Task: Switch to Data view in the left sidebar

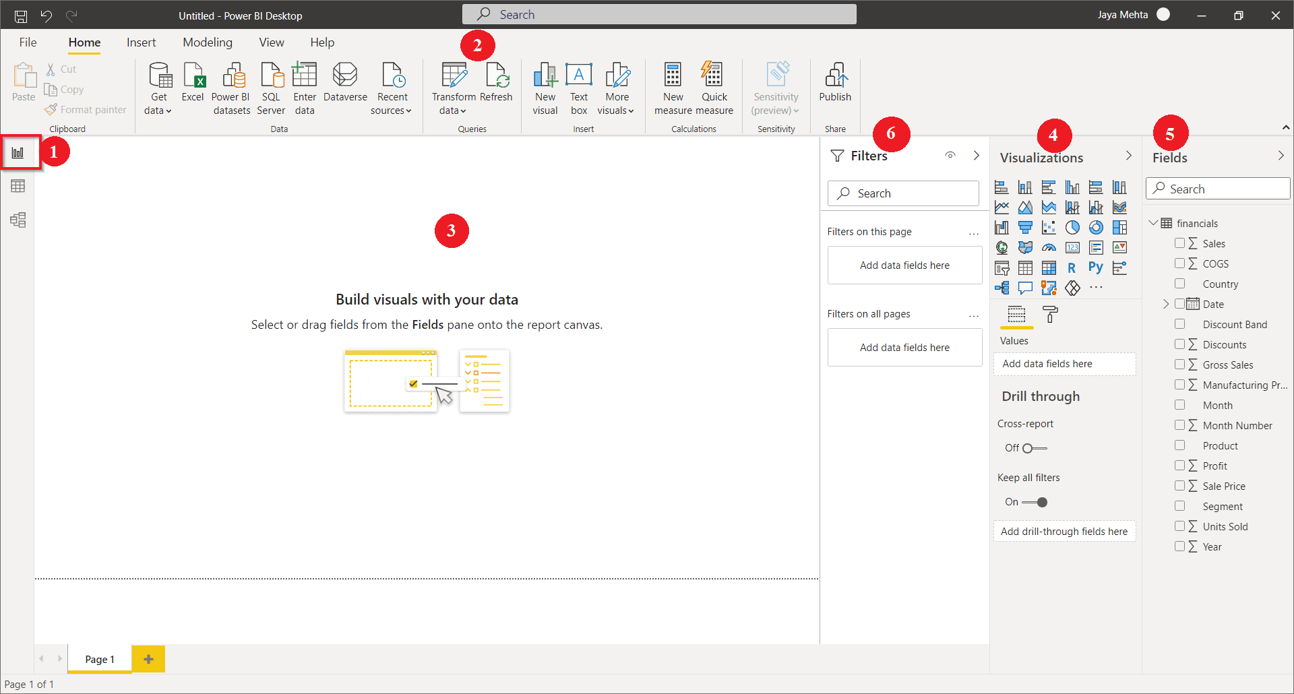Action: pos(18,186)
